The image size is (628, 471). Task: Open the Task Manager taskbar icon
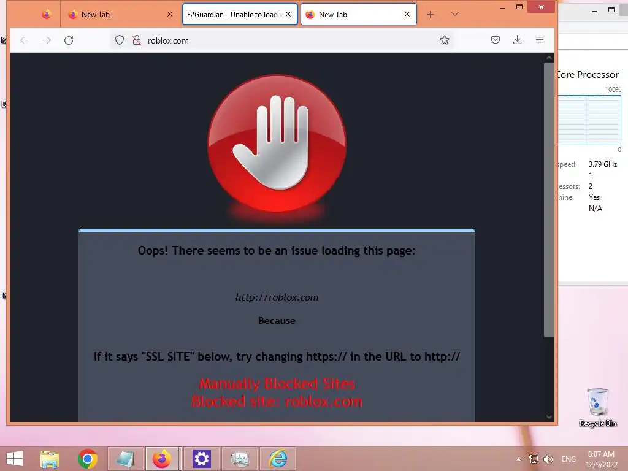(240, 459)
